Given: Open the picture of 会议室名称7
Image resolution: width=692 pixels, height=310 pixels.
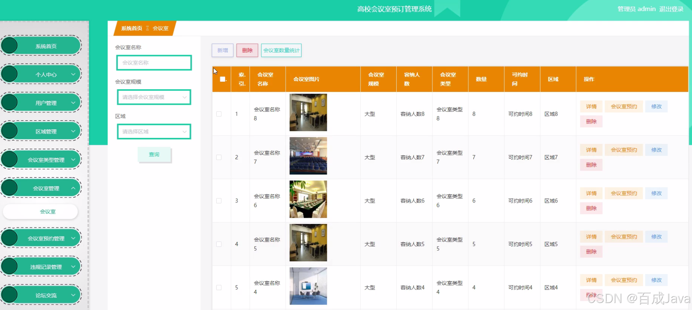Looking at the screenshot, I should (x=308, y=156).
